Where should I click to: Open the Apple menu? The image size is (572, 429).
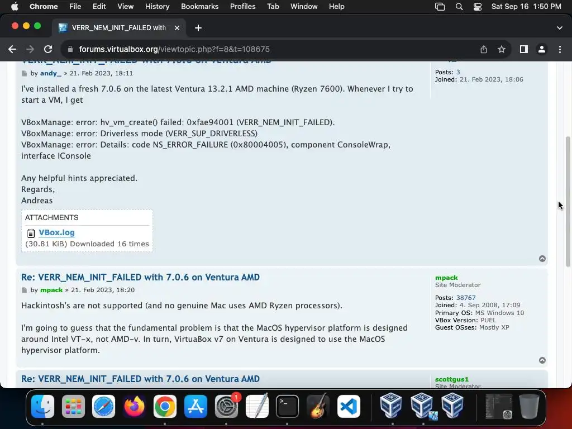[x=15, y=7]
